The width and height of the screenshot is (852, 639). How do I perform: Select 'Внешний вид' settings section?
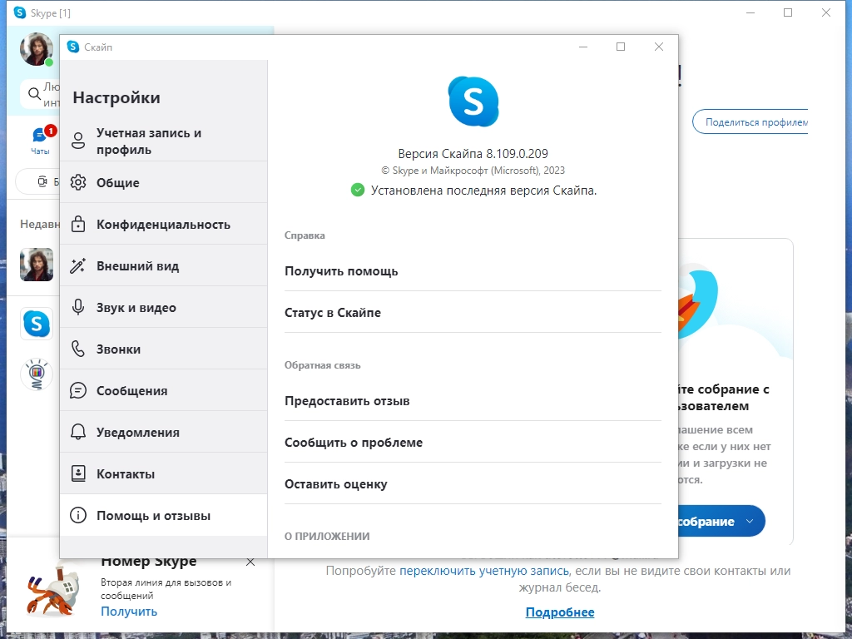pos(164,265)
